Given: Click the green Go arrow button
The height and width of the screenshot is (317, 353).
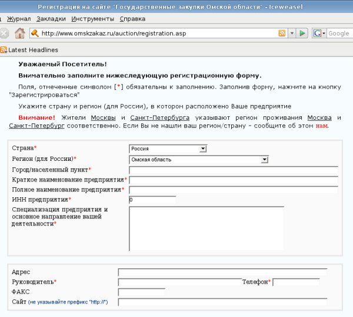Looking at the screenshot, I should [x=303, y=33].
